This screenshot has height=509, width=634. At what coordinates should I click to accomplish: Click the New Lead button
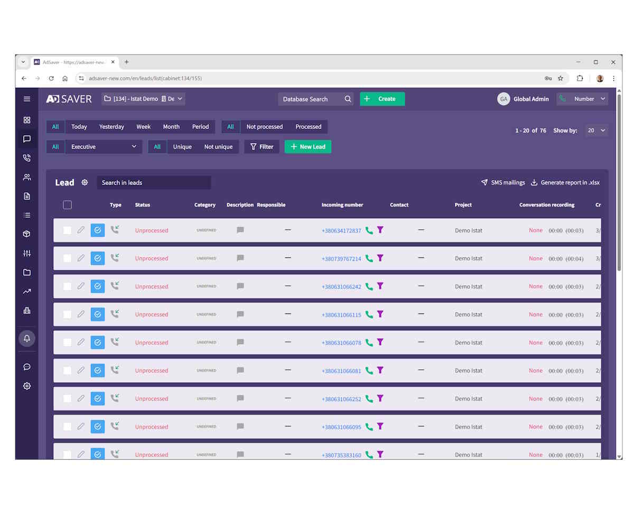(x=308, y=146)
